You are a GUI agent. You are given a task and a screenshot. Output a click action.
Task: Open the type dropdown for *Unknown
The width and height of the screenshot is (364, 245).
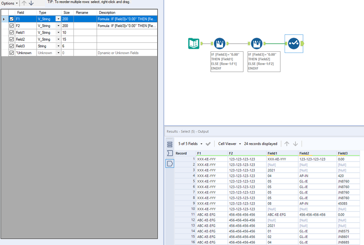coord(58,53)
